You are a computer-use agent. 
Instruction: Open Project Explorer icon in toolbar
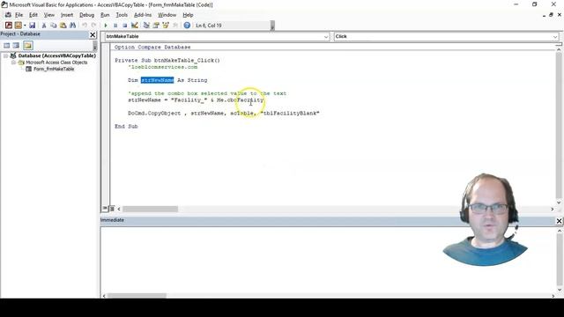[146, 26]
